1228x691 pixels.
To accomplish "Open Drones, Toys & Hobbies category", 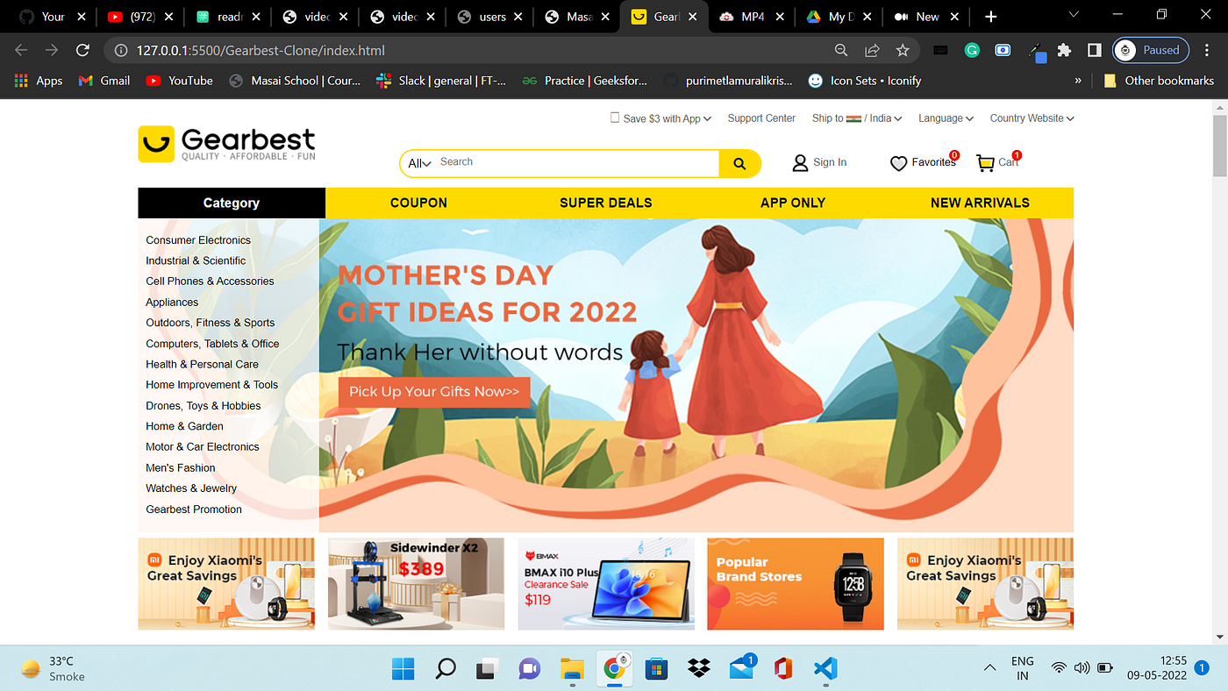I will (x=203, y=406).
